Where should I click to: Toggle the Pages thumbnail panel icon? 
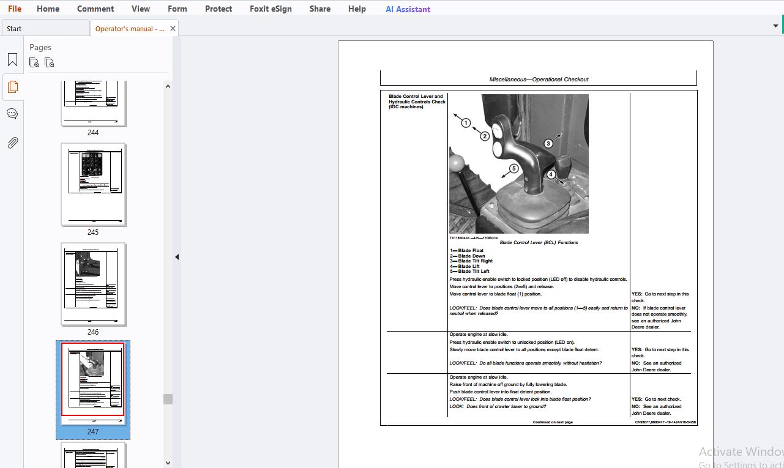(12, 87)
